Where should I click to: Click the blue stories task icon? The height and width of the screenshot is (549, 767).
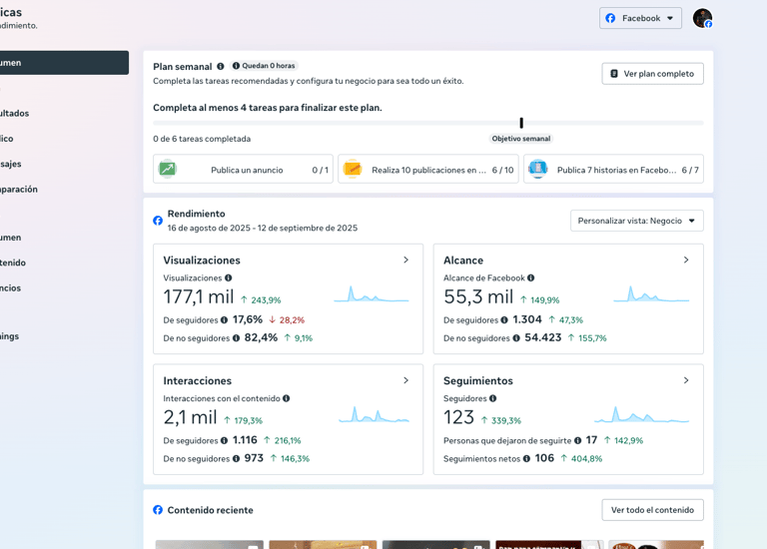pyautogui.click(x=537, y=169)
